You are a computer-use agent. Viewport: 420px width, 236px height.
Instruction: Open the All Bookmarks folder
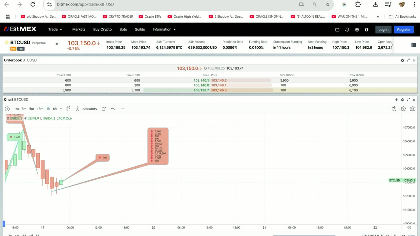pos(402,17)
